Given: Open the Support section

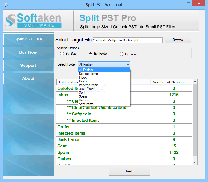Looking at the screenshot, I should point(28,65).
